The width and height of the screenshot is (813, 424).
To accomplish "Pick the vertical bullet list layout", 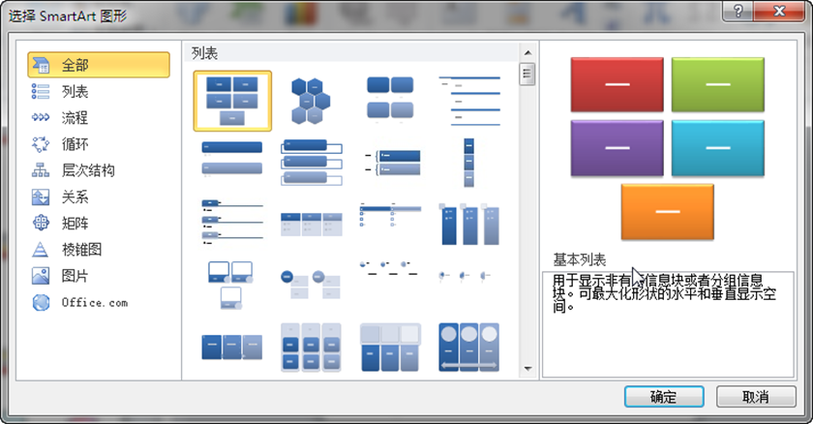I will (231, 160).
